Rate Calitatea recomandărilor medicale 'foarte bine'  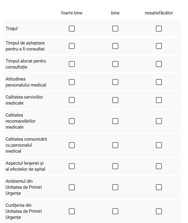72,121
